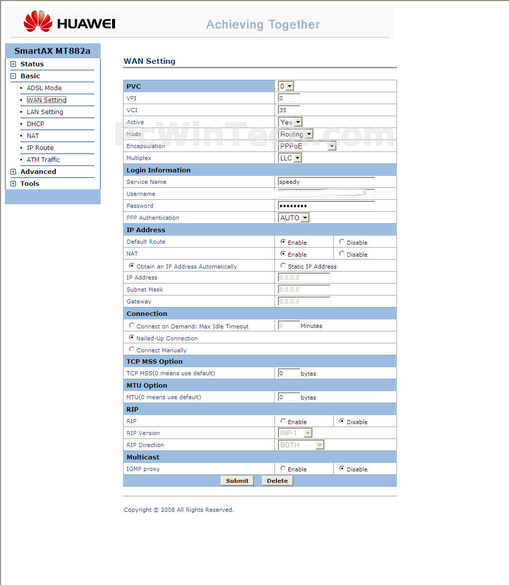Click the VPI input field

[289, 98]
